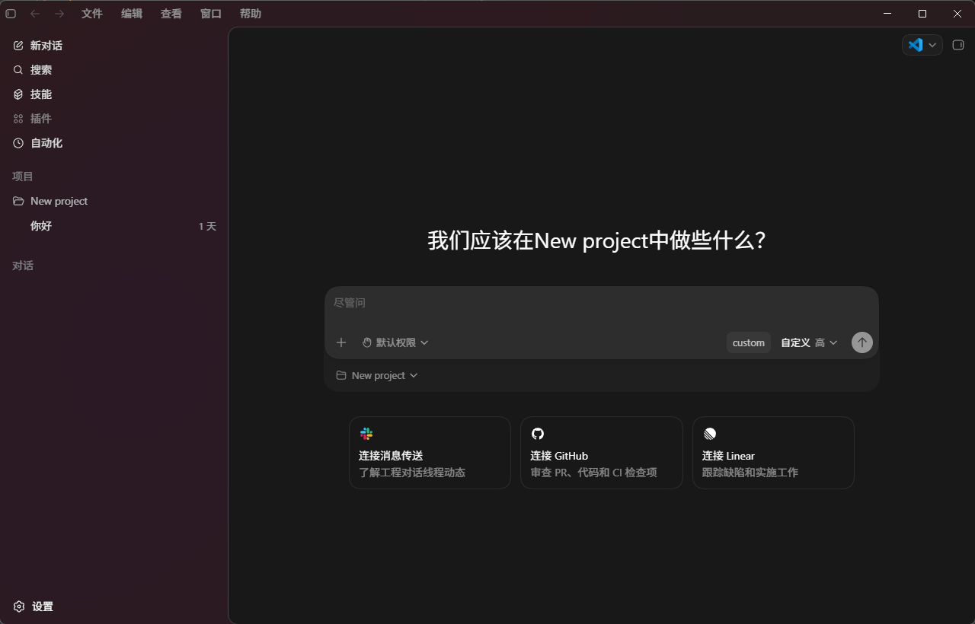The image size is (975, 624).
Task: Click the 设置 gear icon
Action: pyautogui.click(x=19, y=606)
